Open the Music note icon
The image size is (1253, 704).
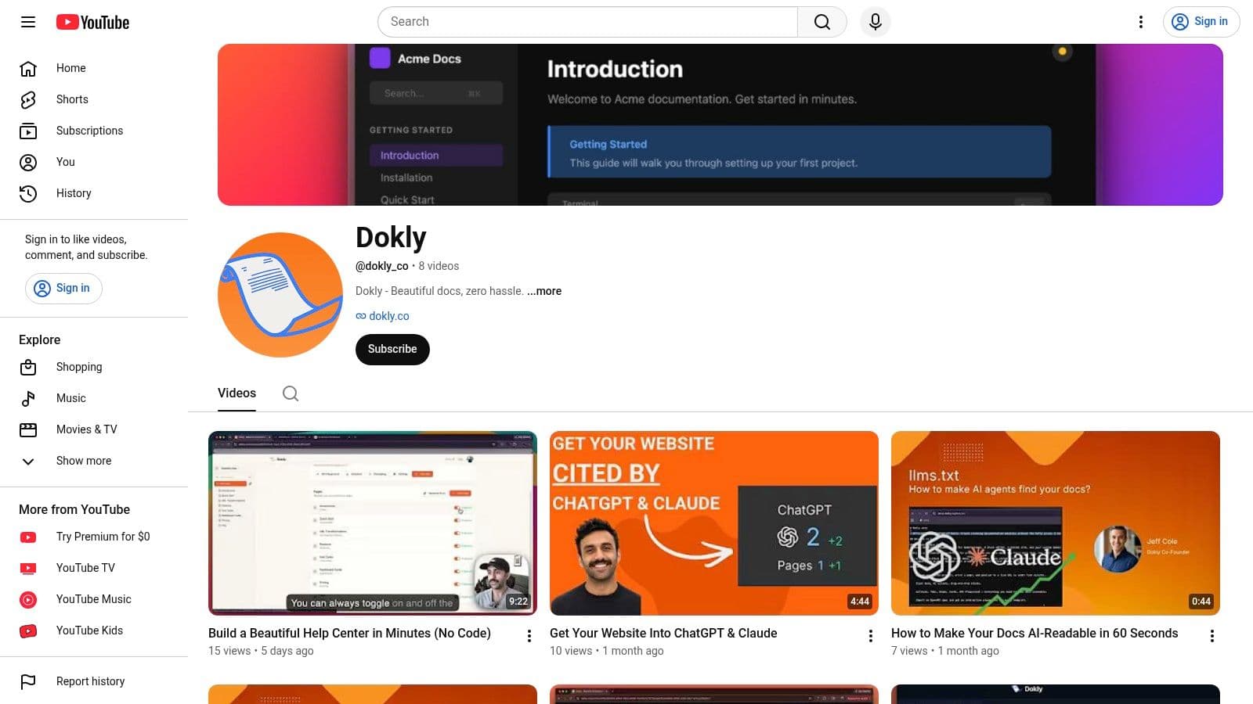click(28, 398)
